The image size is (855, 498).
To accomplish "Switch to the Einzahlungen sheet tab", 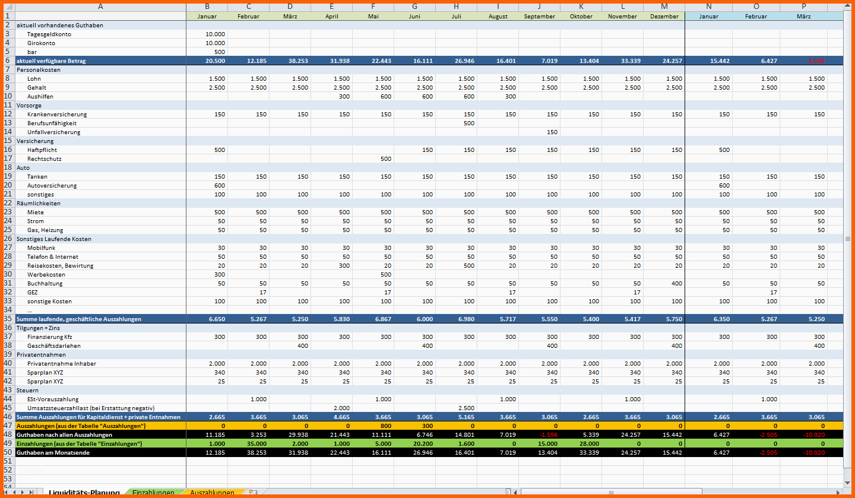I will pyautogui.click(x=153, y=493).
